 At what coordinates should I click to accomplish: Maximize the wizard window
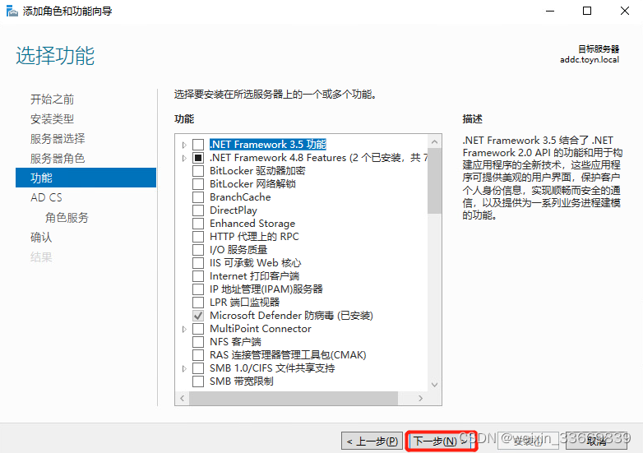(x=587, y=11)
